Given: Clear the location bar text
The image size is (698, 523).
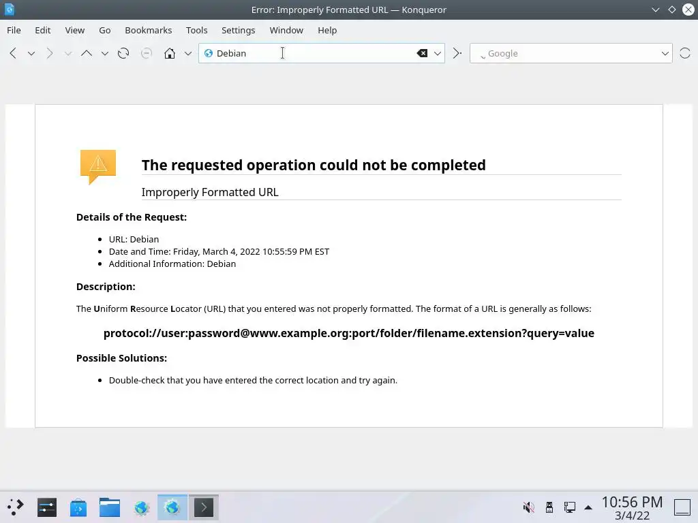Looking at the screenshot, I should coord(422,53).
